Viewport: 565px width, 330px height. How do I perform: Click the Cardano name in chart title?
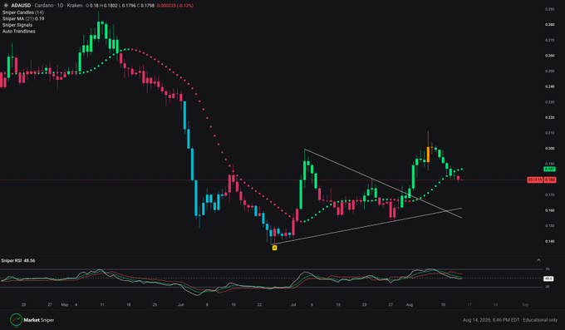(43, 6)
